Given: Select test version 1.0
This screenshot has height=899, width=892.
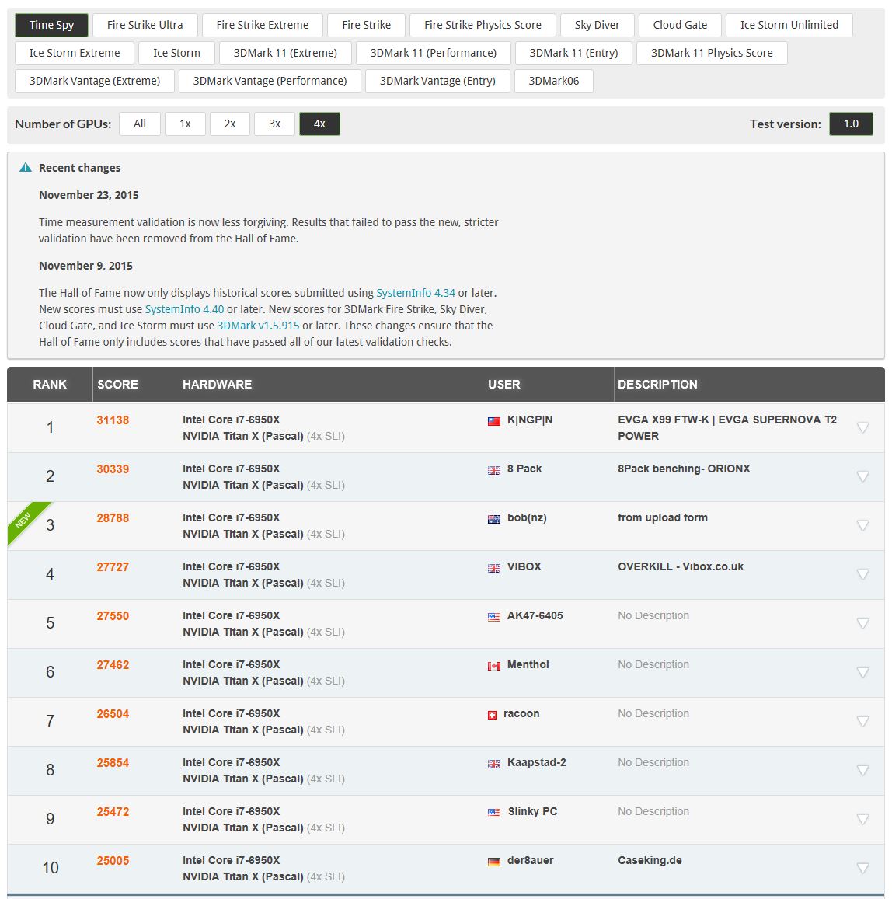Looking at the screenshot, I should [851, 124].
